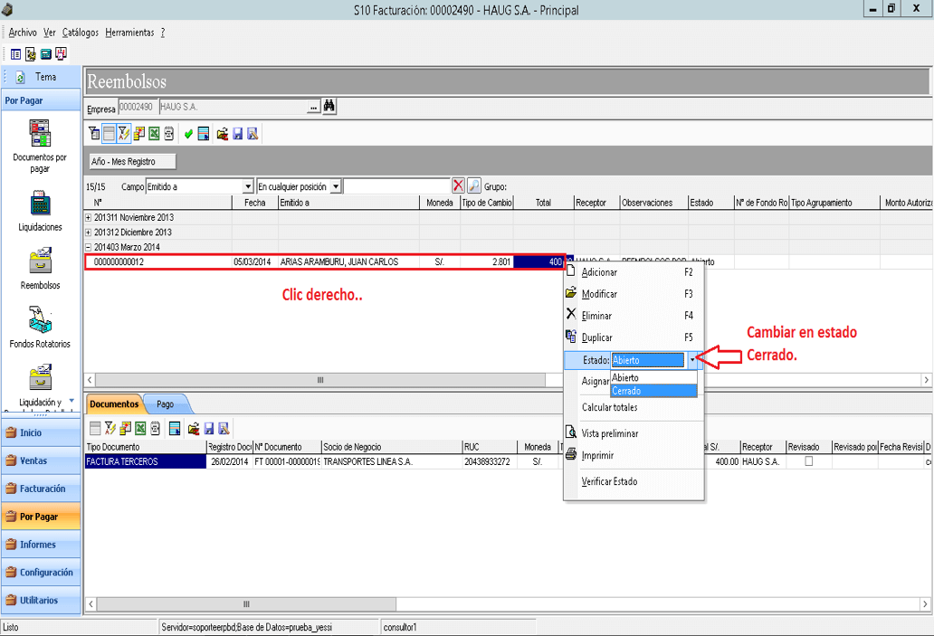The width and height of the screenshot is (934, 636).
Task: Click the upper grid's horizontal scrollbar thumb
Action: tap(320, 380)
